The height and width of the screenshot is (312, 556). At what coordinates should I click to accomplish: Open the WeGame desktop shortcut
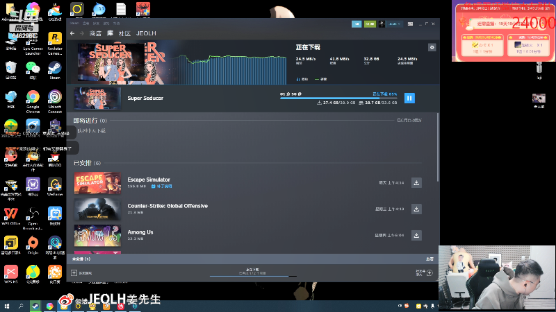[55, 187]
